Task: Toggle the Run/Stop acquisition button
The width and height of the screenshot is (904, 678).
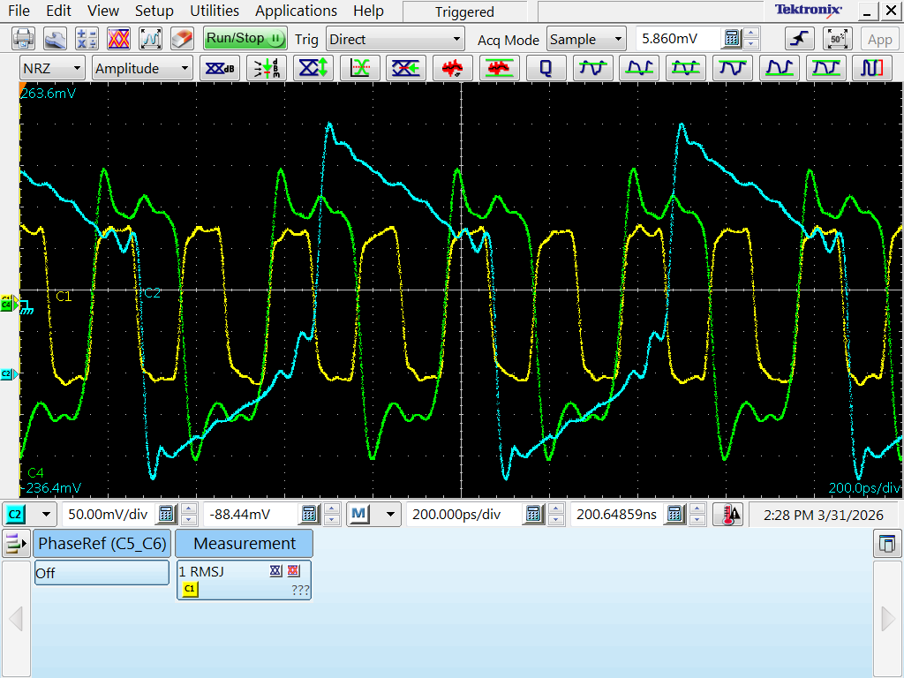Action: point(245,39)
